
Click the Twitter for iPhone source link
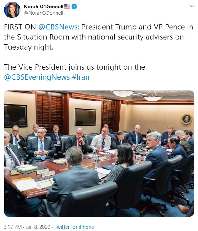pos(74,227)
